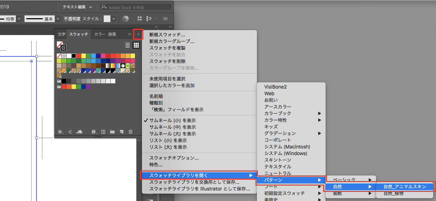Image resolution: width=436 pixels, height=201 pixels.
Task: Switch swatches to list view
Action: (128, 45)
